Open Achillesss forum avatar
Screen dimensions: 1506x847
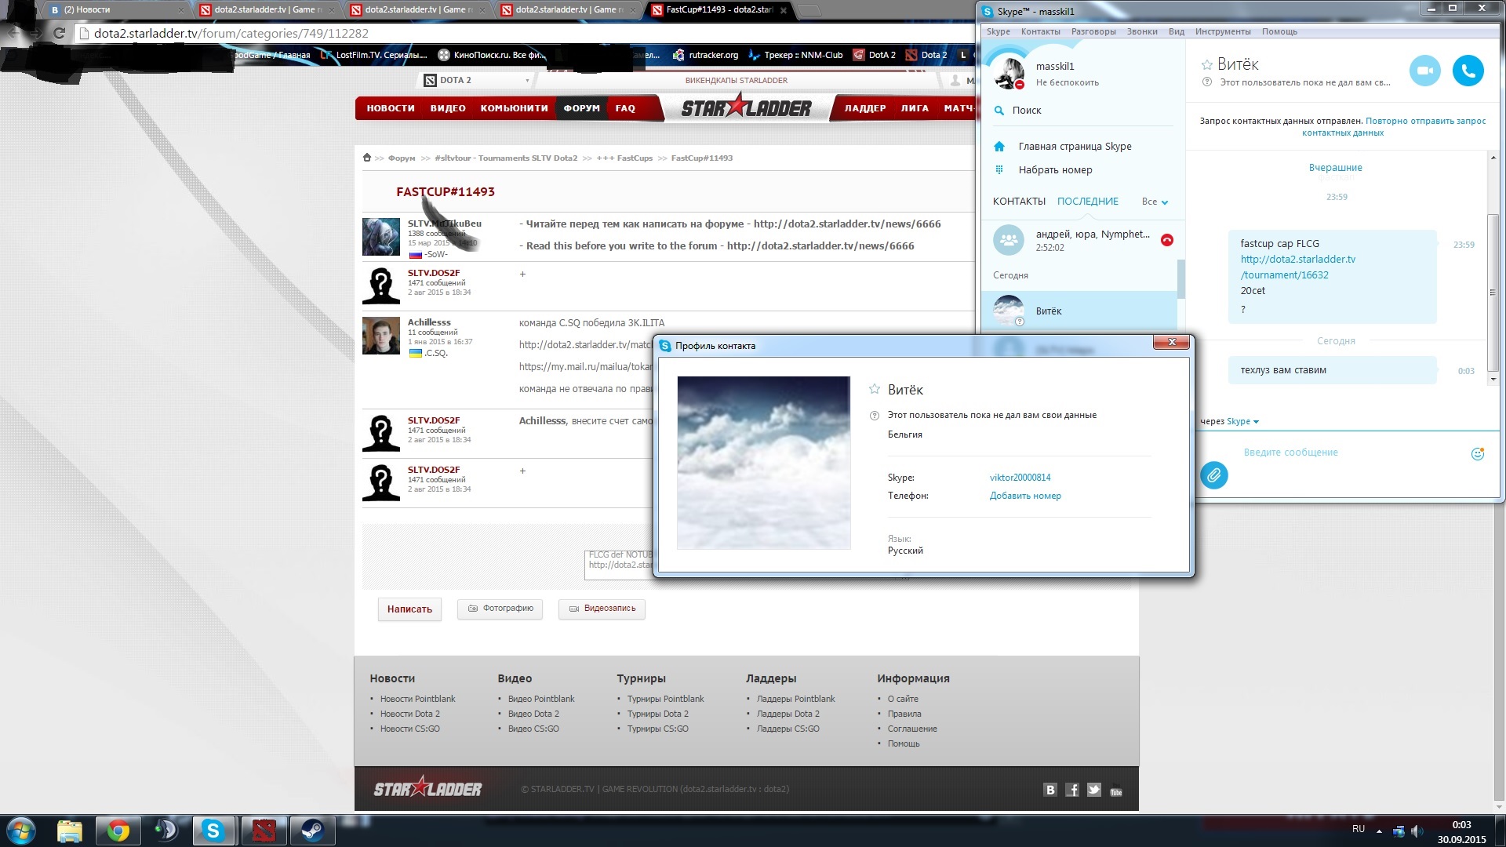coord(380,336)
